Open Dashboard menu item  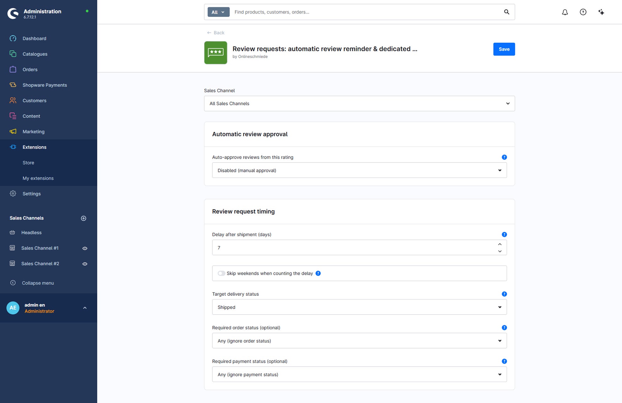tap(48, 38)
